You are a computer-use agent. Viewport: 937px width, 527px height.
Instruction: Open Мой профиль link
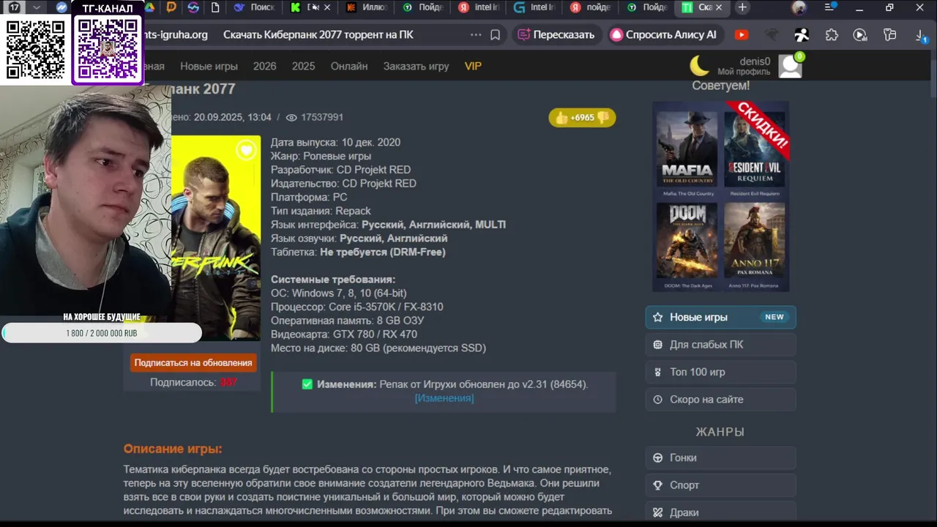744,72
